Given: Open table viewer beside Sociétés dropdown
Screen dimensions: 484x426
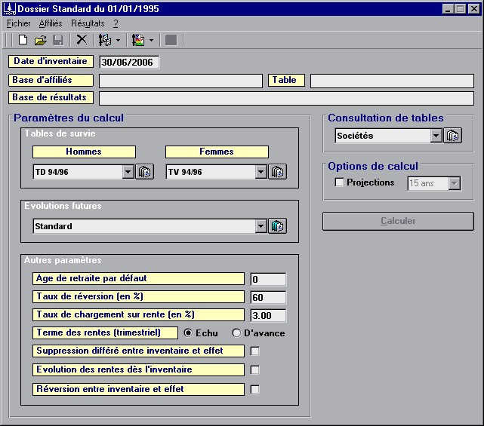Looking at the screenshot, I should click(452, 136).
